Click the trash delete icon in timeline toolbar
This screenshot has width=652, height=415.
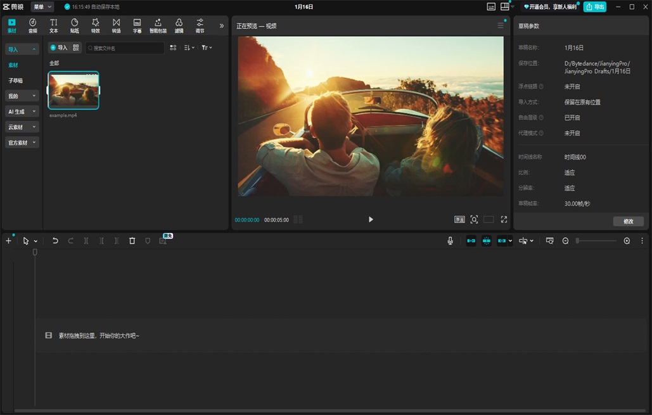pos(132,241)
